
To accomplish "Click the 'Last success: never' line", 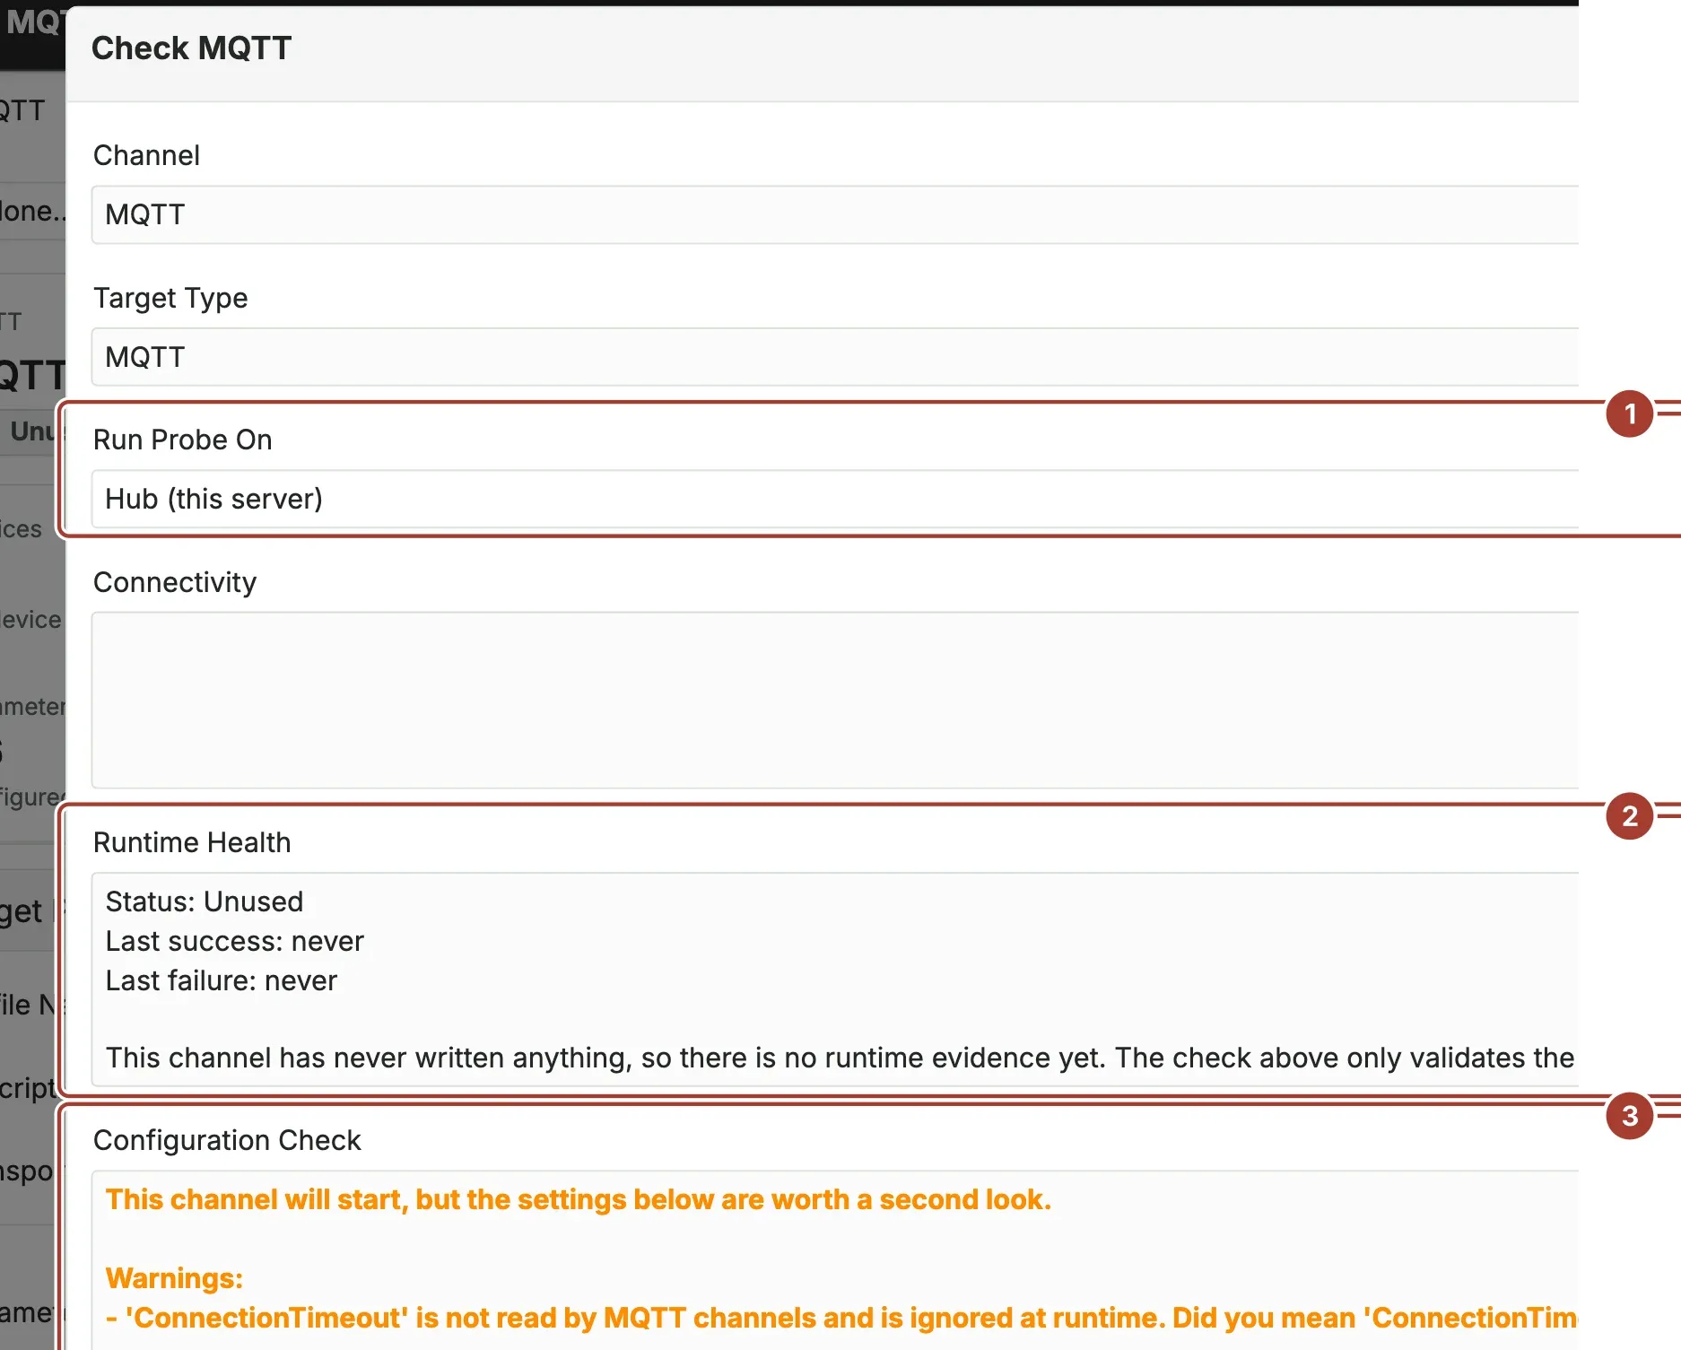I will [235, 941].
